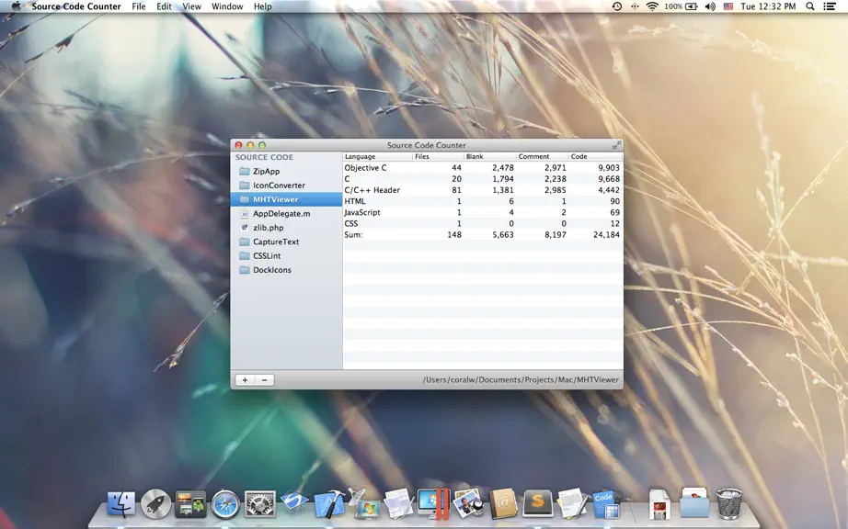Click the MHTViewer path text in status bar

click(x=521, y=380)
